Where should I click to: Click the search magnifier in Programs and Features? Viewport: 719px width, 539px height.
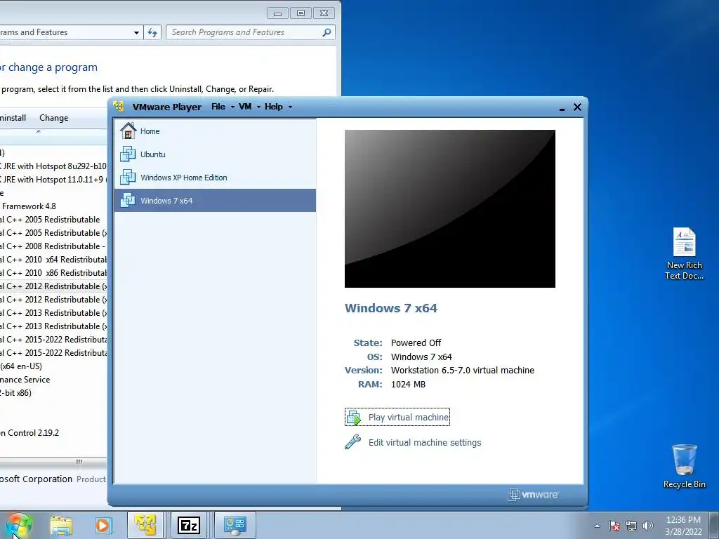pyautogui.click(x=326, y=32)
